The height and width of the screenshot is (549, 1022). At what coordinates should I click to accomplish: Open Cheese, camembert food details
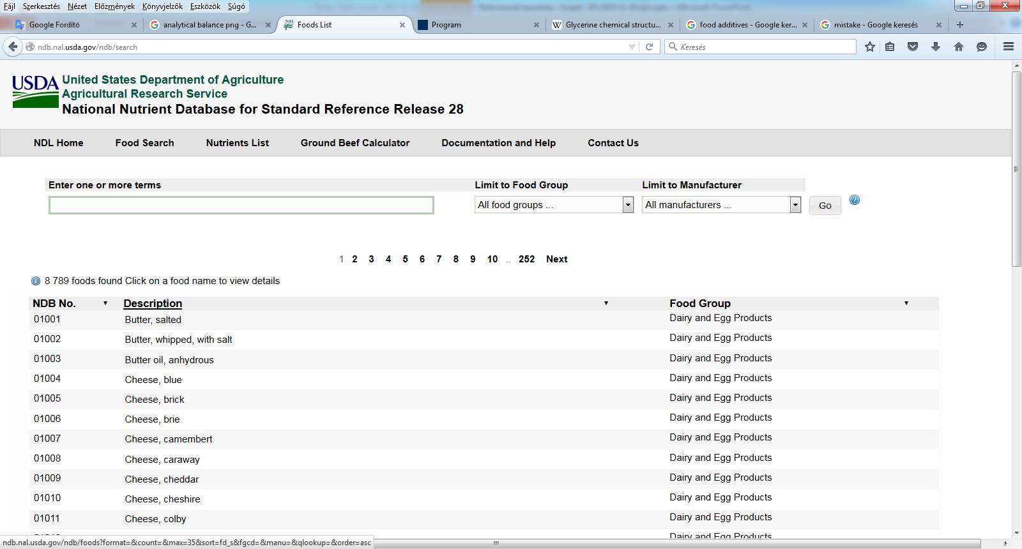point(169,439)
